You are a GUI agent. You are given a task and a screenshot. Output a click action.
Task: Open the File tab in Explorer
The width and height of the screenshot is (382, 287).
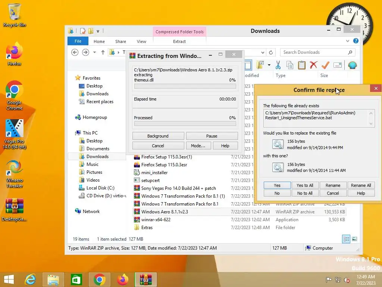tap(78, 41)
